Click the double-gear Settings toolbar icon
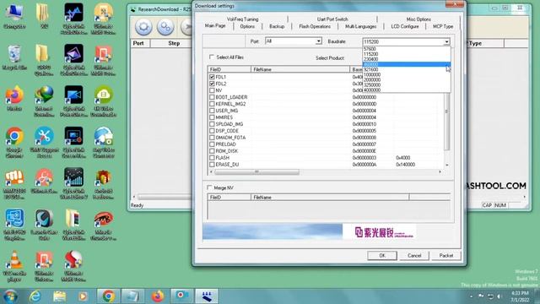Viewport: 540px width, 304px height. point(165,27)
